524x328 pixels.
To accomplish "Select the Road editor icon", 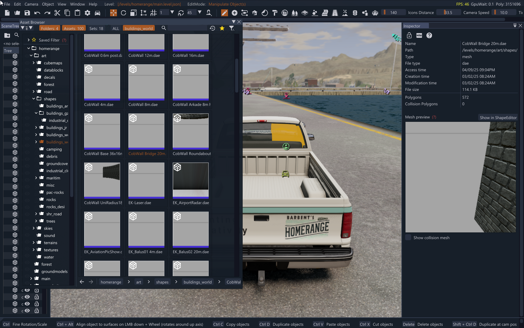I will 335,13.
